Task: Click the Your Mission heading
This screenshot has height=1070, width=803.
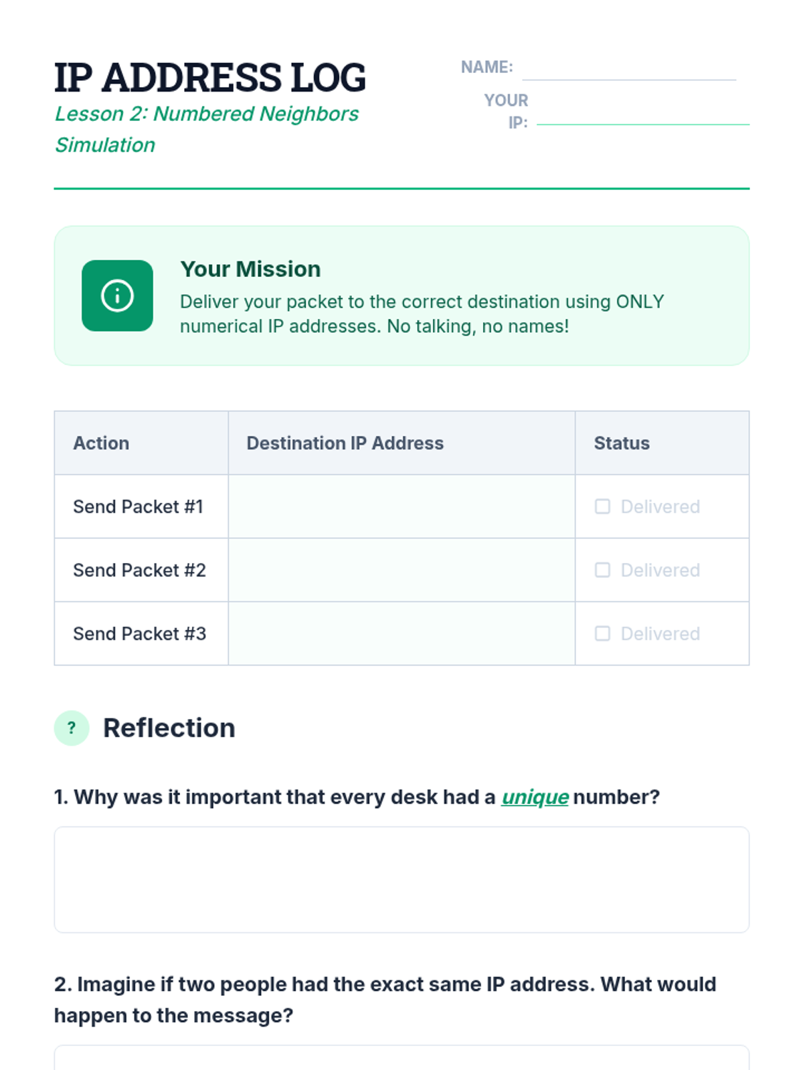Action: click(250, 269)
